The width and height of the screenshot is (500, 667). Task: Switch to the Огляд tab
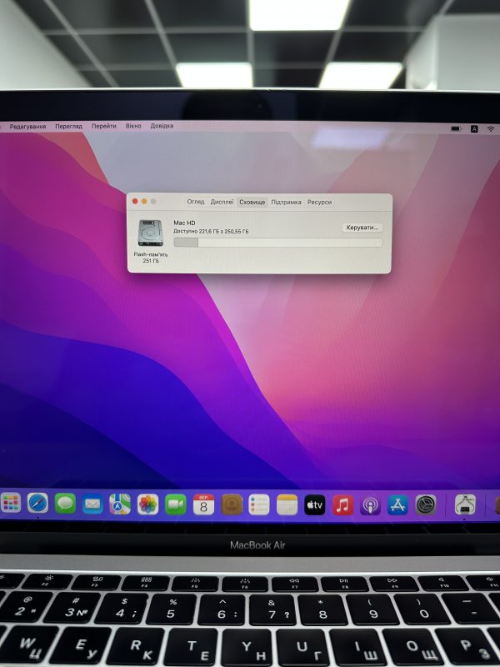pos(196,202)
